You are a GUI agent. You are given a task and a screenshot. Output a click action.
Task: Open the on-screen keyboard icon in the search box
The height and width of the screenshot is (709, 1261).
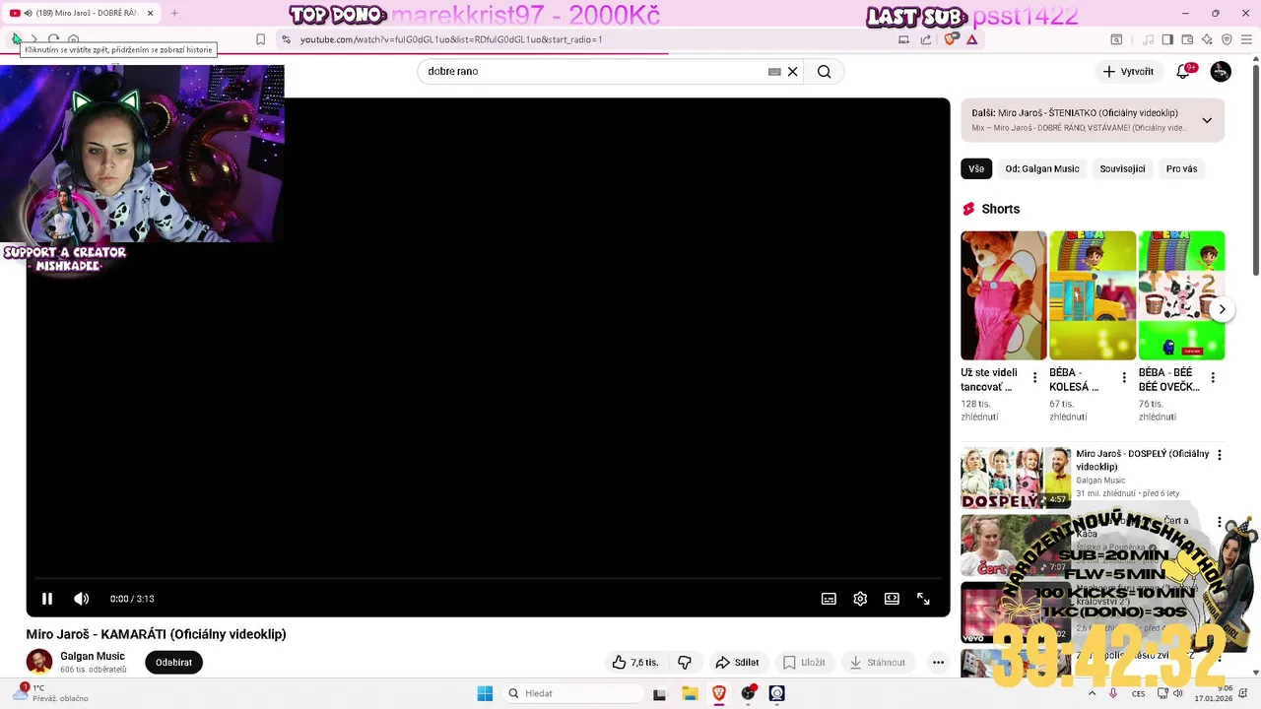pyautogui.click(x=774, y=72)
